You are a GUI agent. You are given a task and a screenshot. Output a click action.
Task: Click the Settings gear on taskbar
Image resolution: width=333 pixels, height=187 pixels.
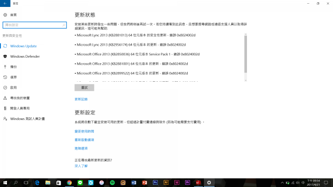tap(209, 182)
